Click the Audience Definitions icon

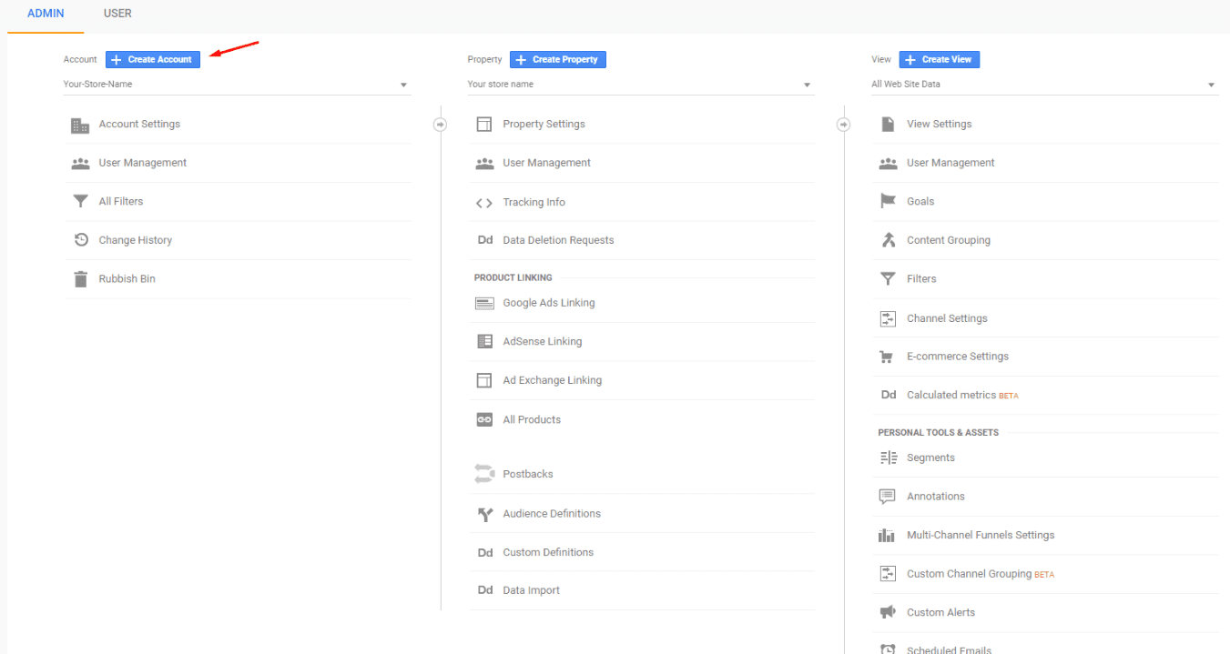point(484,514)
